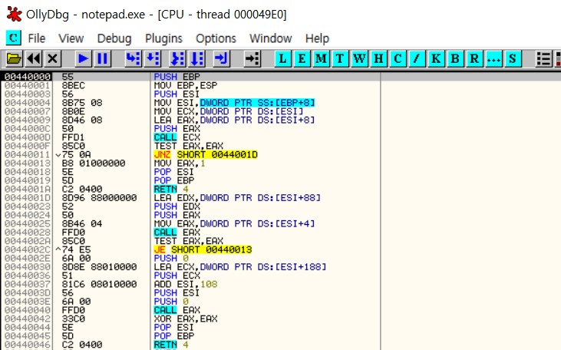Open Patches window with slash button
Screen dimensions: 561x350
pos(417,58)
